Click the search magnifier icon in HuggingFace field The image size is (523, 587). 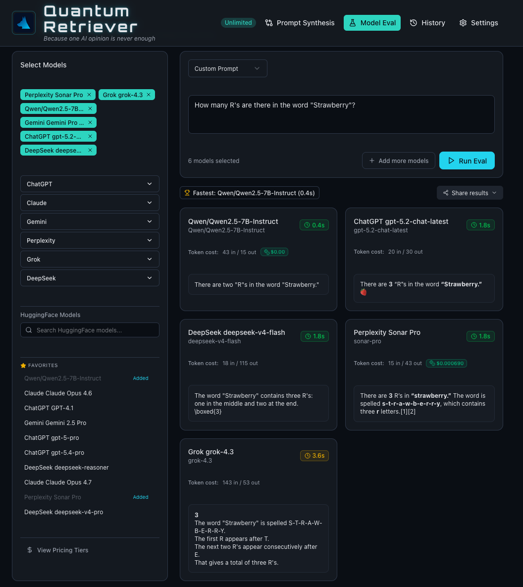[29, 330]
